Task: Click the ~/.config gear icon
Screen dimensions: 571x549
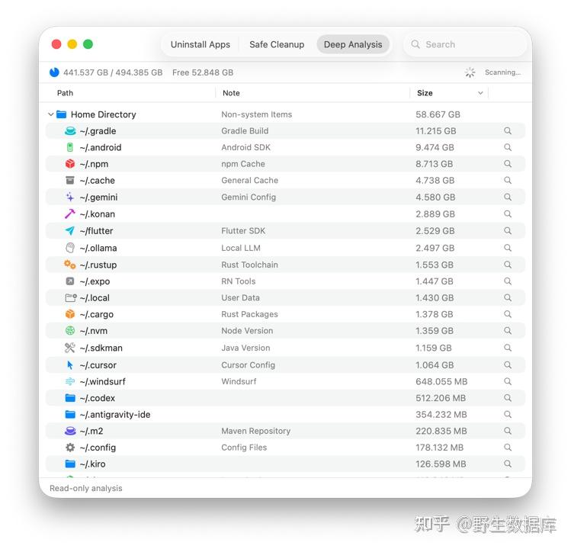Action: tap(70, 447)
